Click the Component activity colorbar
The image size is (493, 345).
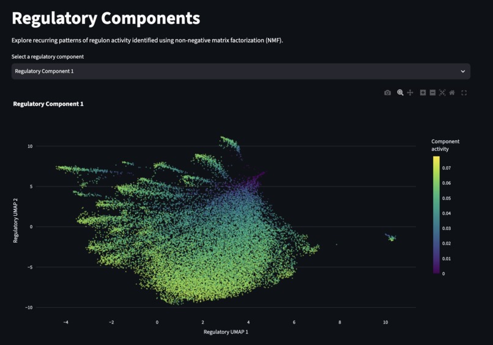[x=436, y=215]
